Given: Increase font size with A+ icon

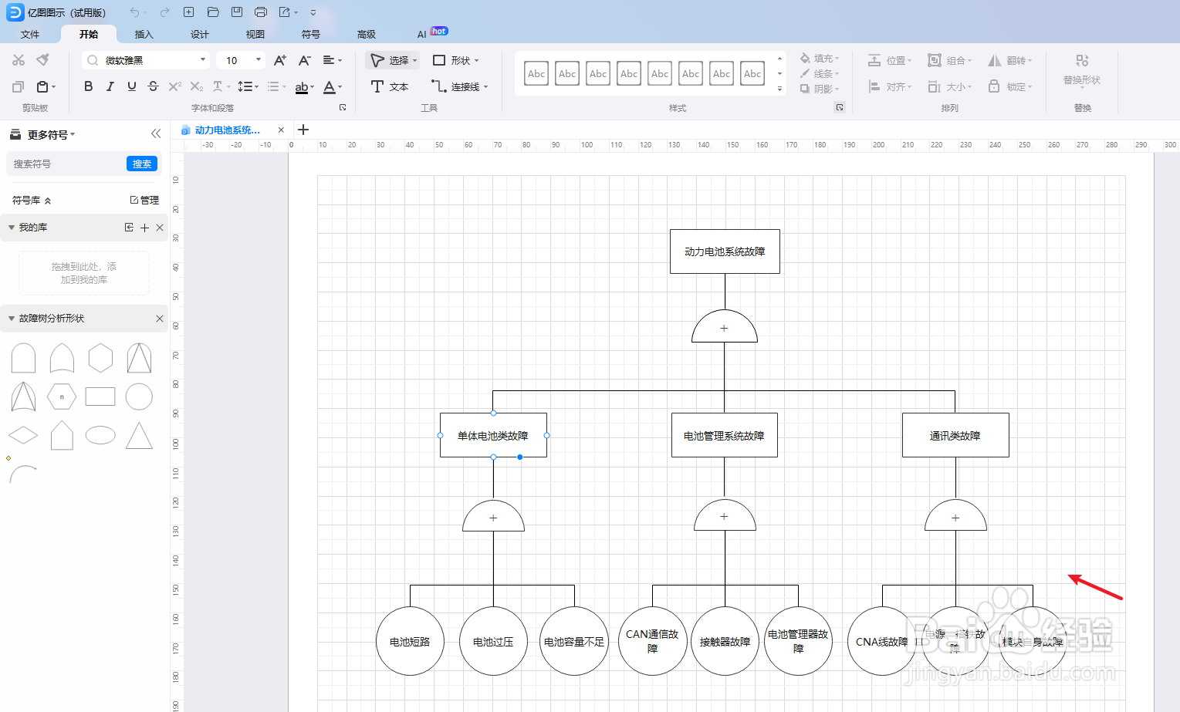Looking at the screenshot, I should coord(280,60).
